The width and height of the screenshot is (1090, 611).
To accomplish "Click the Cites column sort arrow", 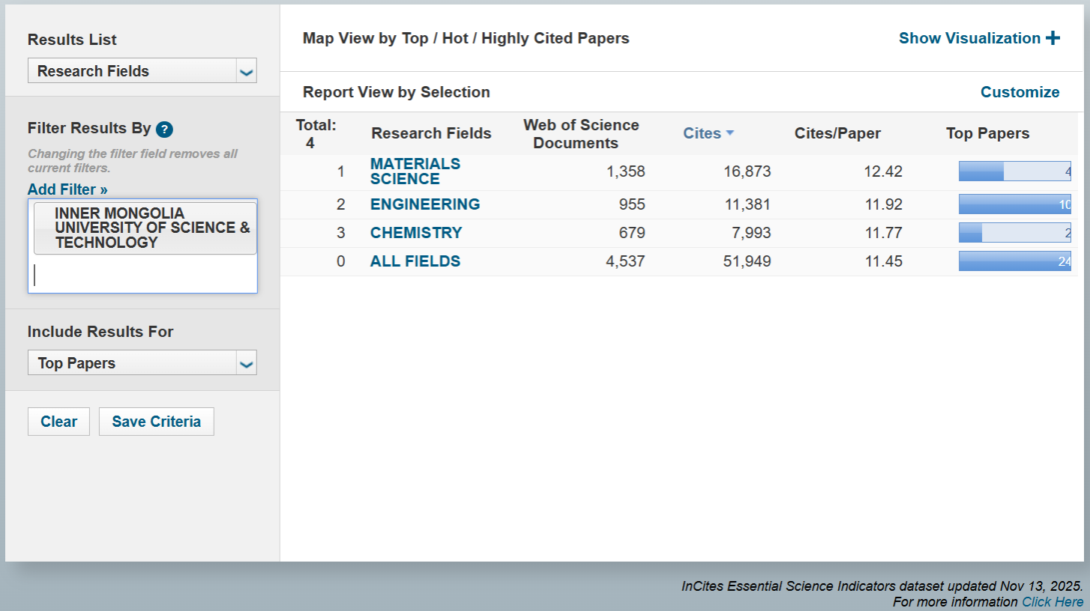I will [730, 133].
